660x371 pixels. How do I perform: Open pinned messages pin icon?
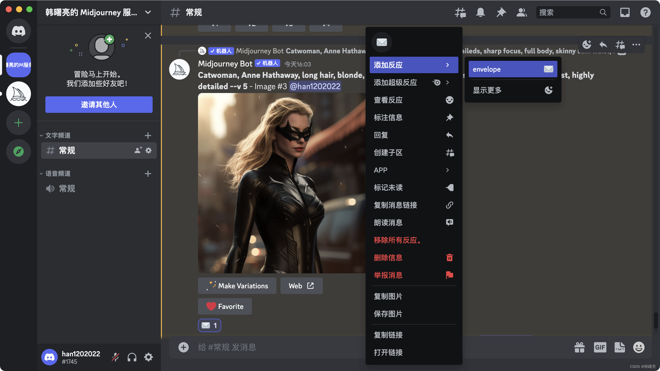[501, 12]
